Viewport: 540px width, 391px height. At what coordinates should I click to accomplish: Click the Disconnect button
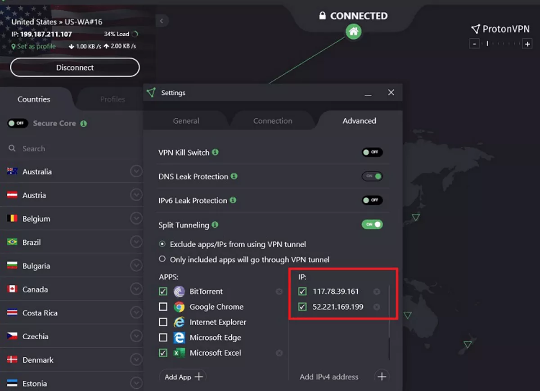[x=75, y=67]
